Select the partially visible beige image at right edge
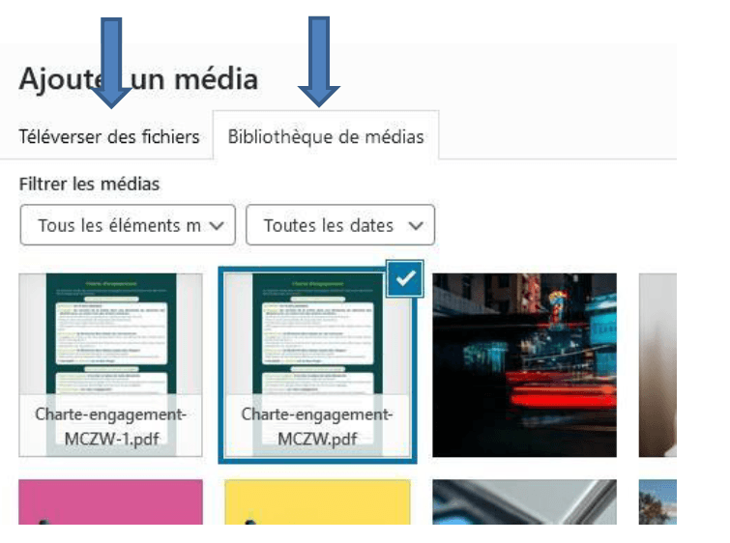This screenshot has width=730, height=543. [x=657, y=364]
